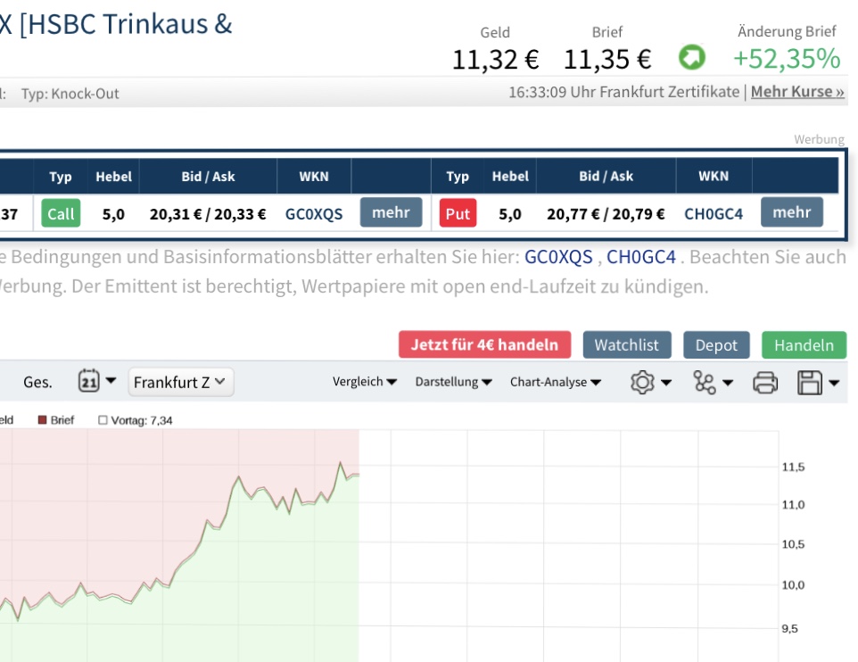
Task: Print the chart using the printer icon
Action: (765, 383)
